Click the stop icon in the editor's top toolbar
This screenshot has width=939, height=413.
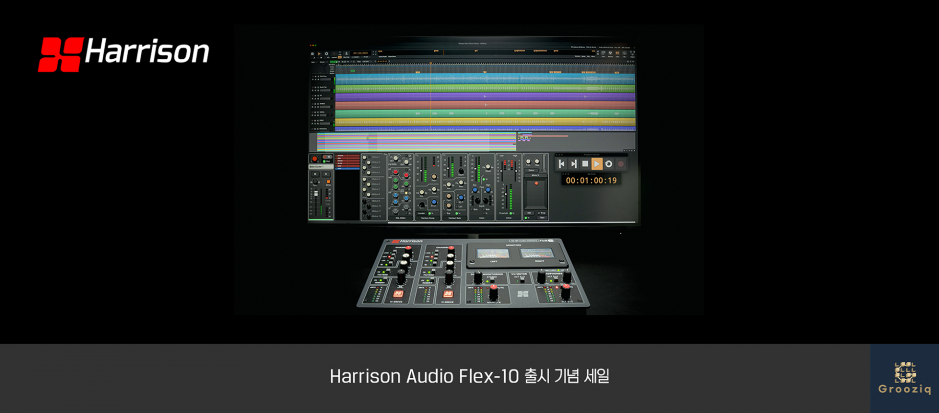coord(313,54)
